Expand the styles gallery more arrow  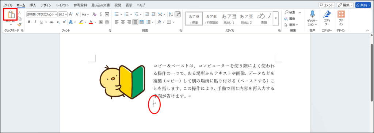pos(276,18)
